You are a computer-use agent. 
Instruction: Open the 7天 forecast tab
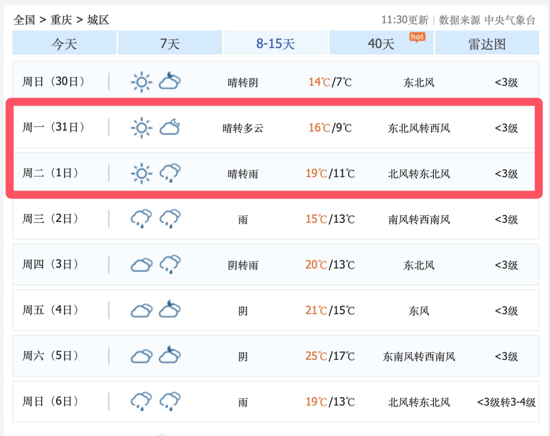pos(170,43)
